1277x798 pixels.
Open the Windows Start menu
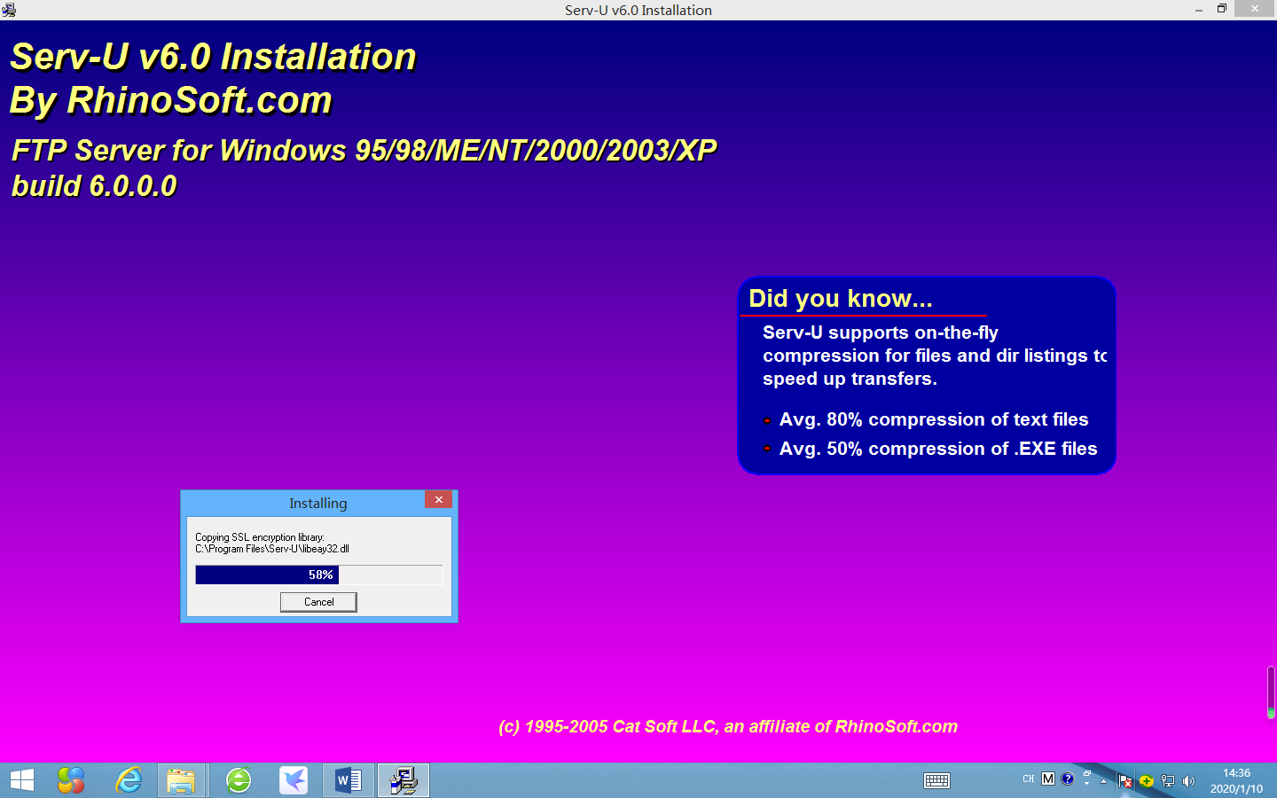[x=21, y=780]
